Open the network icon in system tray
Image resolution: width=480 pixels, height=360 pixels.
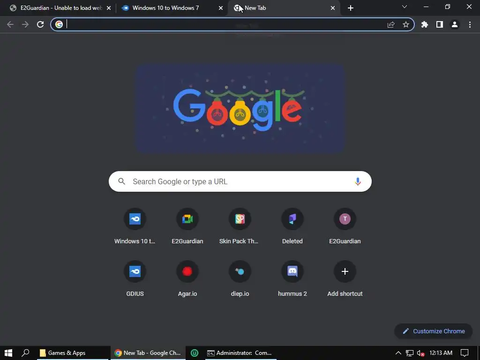[x=410, y=353]
